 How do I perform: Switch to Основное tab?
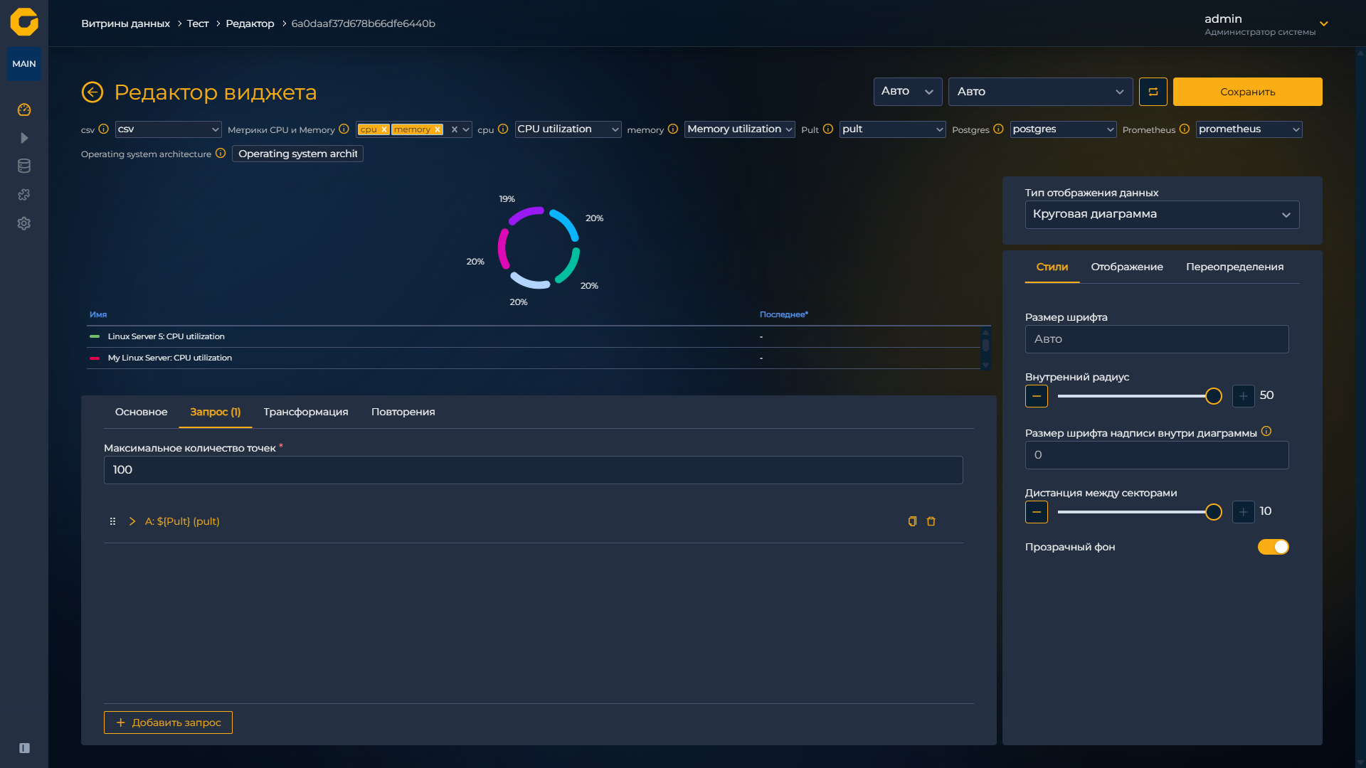pyautogui.click(x=142, y=412)
